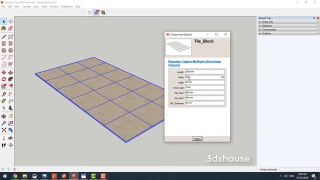Pick the Tape Measure tool
Image resolution: width=320 pixels, height=180 pixels.
tap(3, 94)
